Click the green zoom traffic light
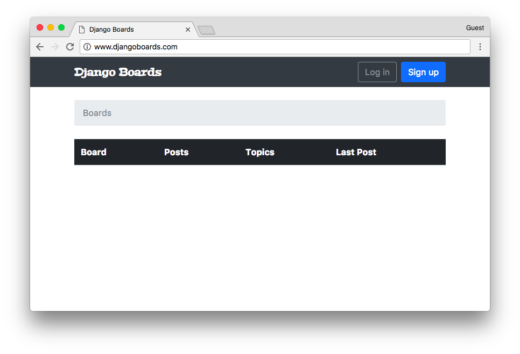Viewport: 520px width, 354px height. pyautogui.click(x=61, y=26)
